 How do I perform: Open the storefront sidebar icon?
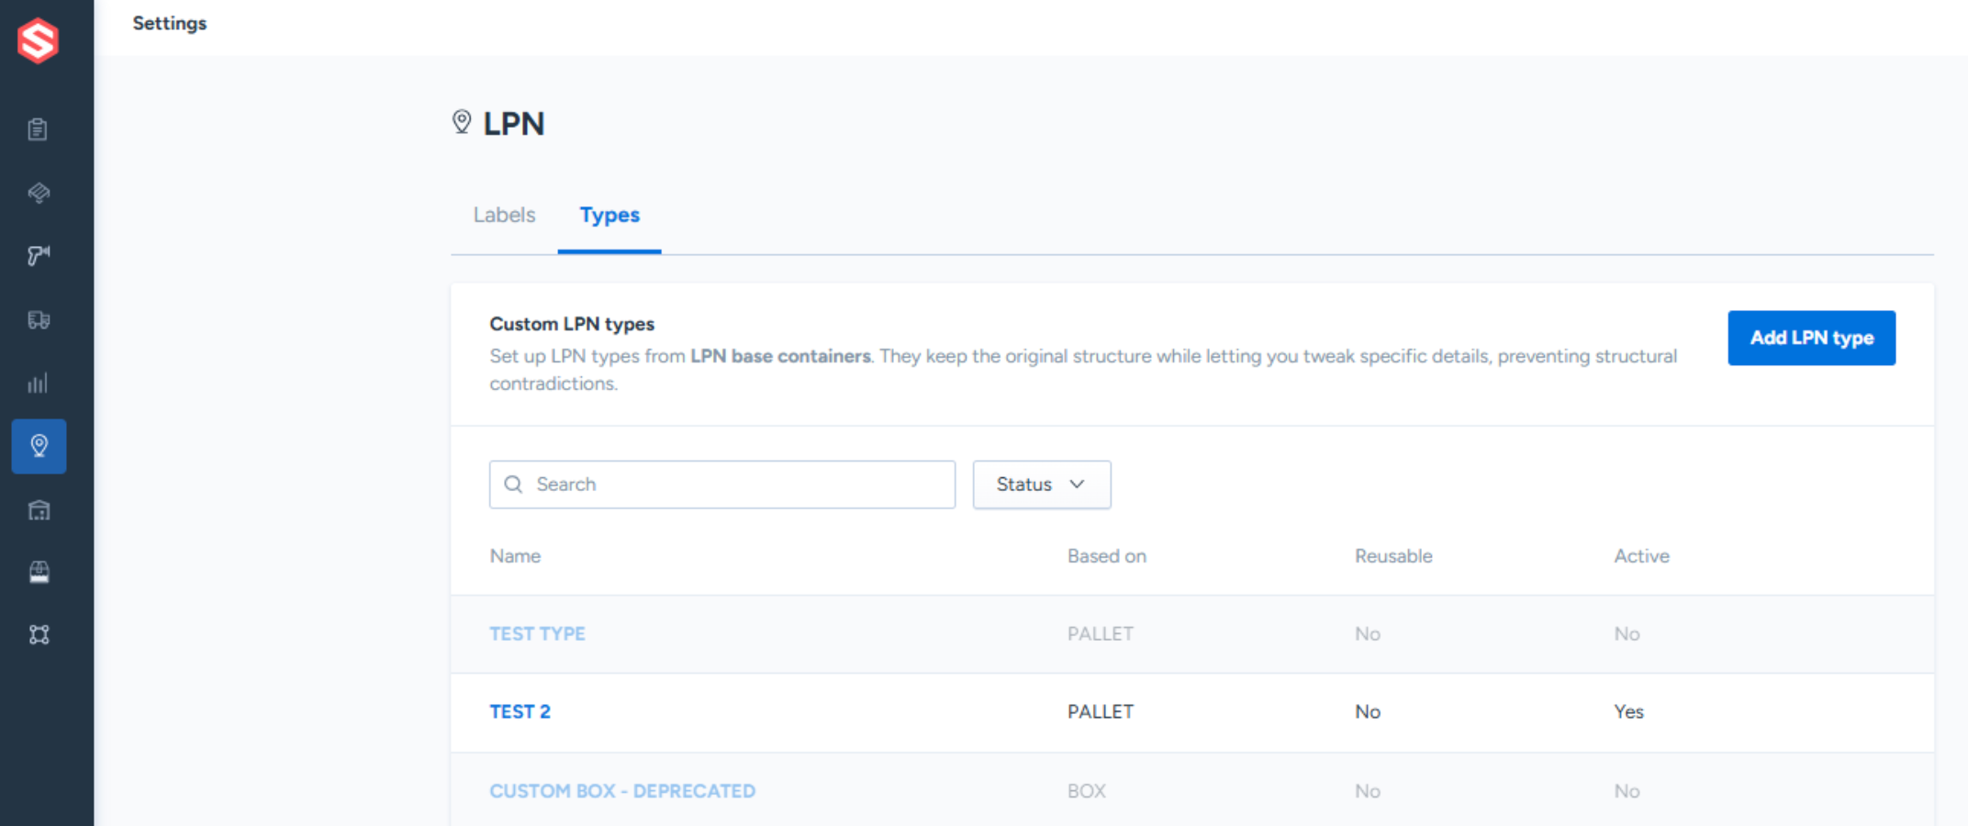point(39,572)
